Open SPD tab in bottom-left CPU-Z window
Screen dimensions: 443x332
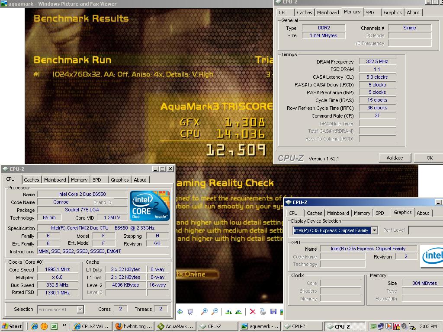coord(97,180)
